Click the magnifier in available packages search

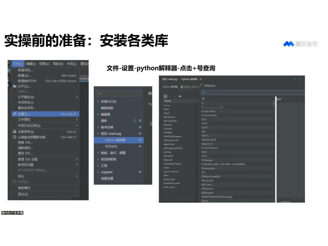[204, 93]
